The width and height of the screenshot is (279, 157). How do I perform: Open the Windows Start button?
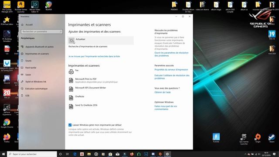pyautogui.click(x=3, y=154)
